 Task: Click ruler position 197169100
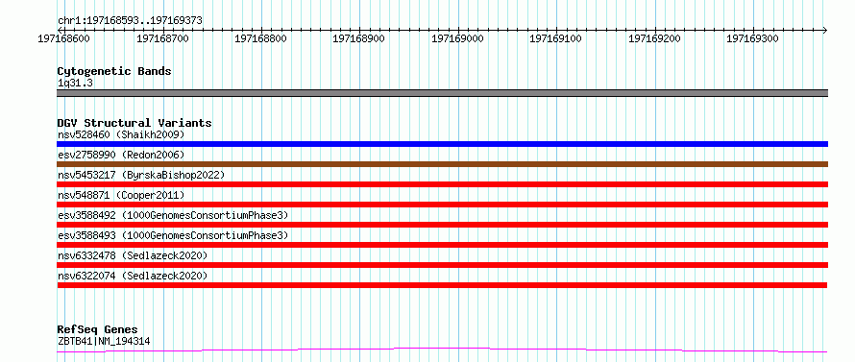[x=555, y=38]
